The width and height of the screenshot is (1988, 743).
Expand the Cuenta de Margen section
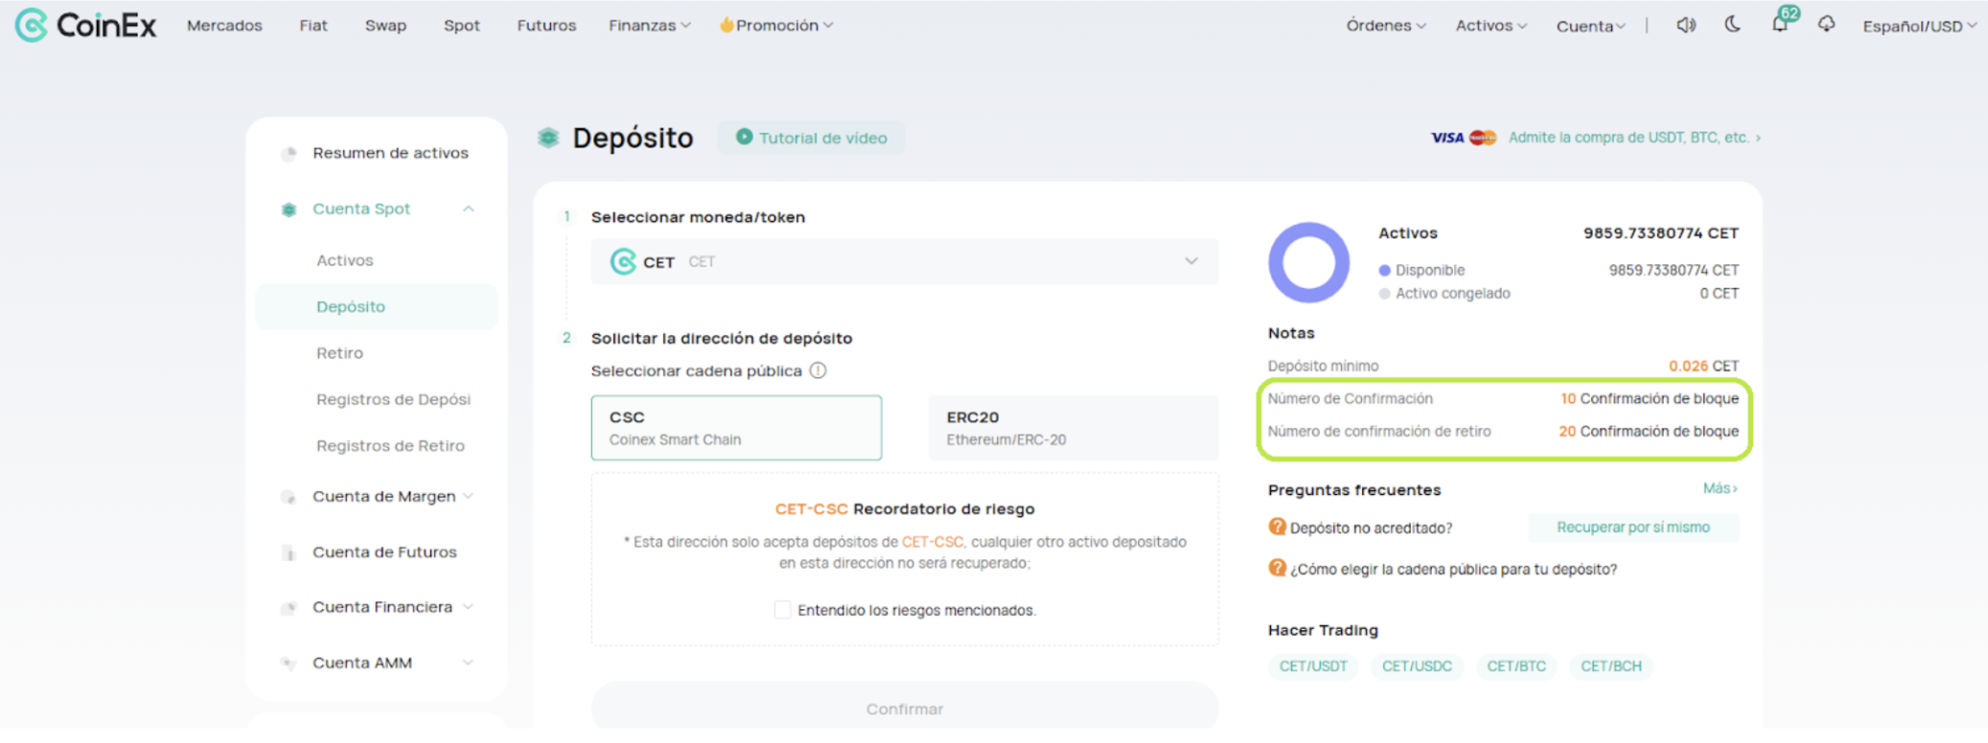click(x=468, y=496)
